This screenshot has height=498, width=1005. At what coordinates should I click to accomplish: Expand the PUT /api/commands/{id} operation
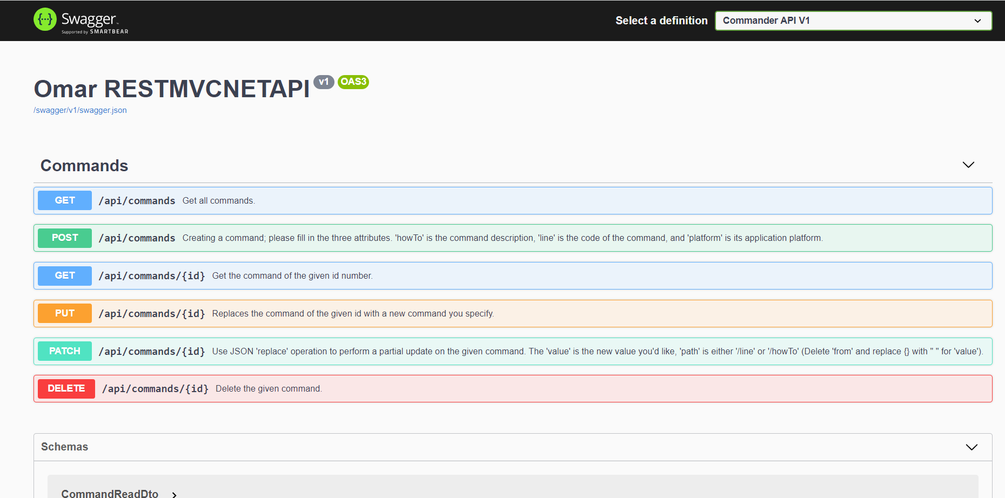click(x=513, y=313)
